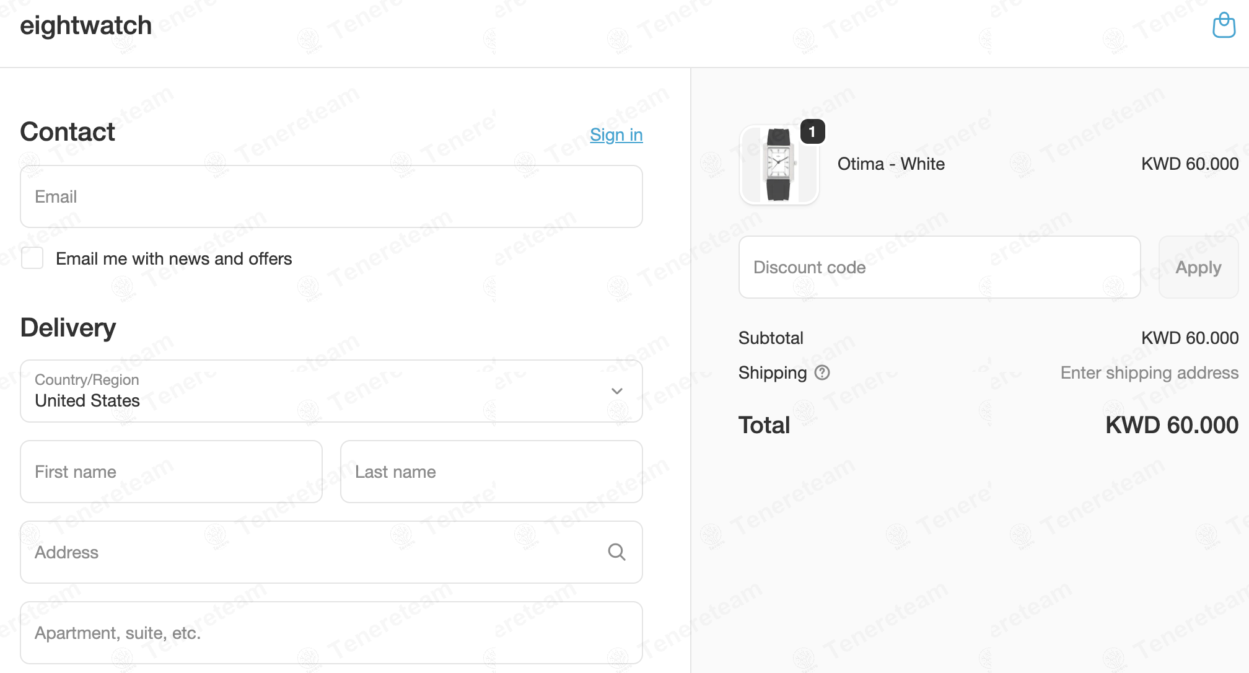Expand country list using chevron arrow
The width and height of the screenshot is (1249, 673).
point(616,391)
